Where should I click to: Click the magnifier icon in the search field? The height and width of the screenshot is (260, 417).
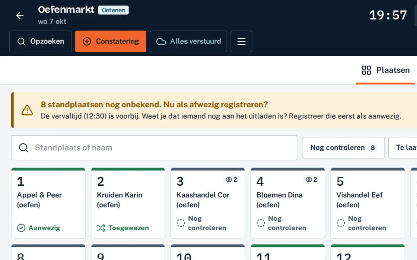(x=23, y=148)
